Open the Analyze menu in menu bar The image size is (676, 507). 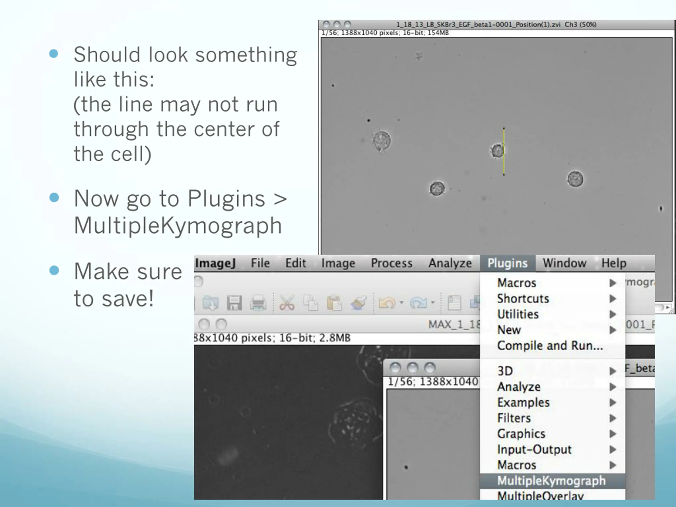[x=450, y=263]
